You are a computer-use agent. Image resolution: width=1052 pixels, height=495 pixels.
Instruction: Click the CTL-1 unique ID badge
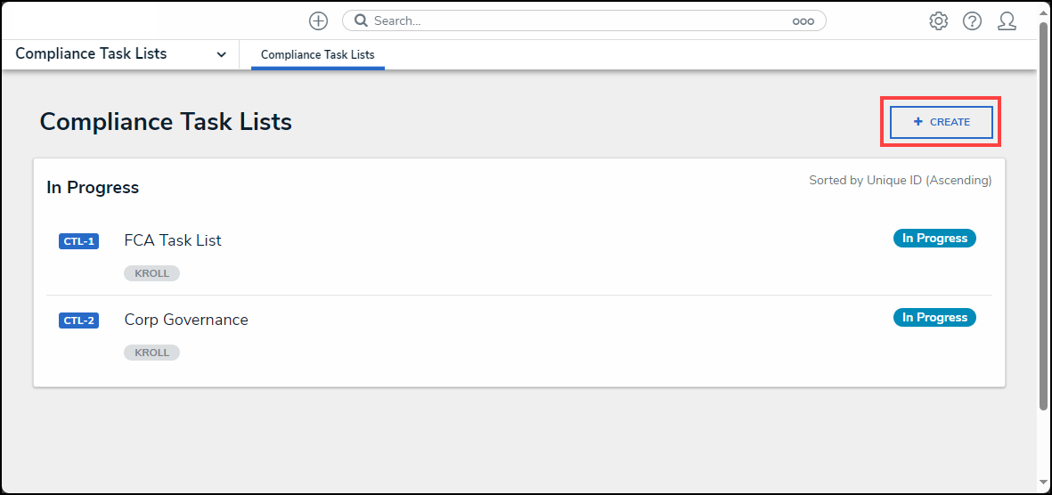(78, 241)
